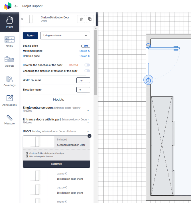Click the 240.00 € price text
Viewport: 191px width, 203px height.
pos(62,187)
